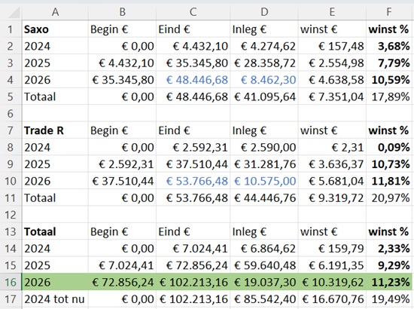Viewport: 414px width, 309px height.
Task: Click the '2024 tot nu' label cell
Action: click(x=55, y=299)
